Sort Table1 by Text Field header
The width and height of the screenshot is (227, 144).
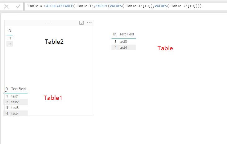click(18, 89)
